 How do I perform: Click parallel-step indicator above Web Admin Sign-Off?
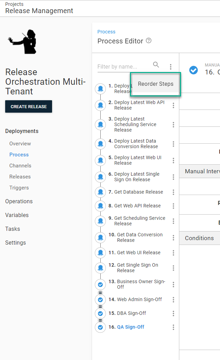[100, 293]
